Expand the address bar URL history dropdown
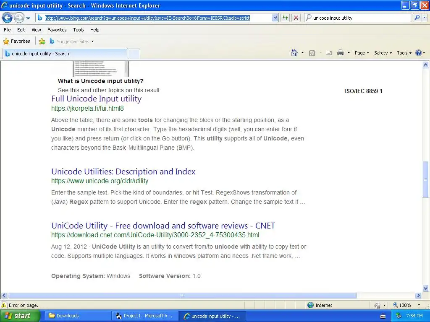The height and width of the screenshot is (322, 430). point(275,18)
